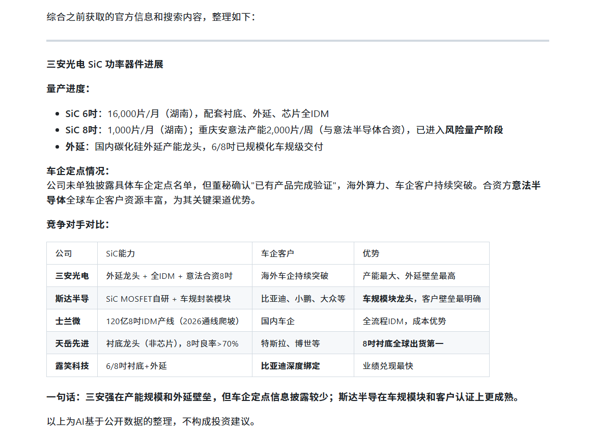This screenshot has height=432, width=594.
Task: Click the bold text '意法半导体' in paragraph
Action: [526, 186]
